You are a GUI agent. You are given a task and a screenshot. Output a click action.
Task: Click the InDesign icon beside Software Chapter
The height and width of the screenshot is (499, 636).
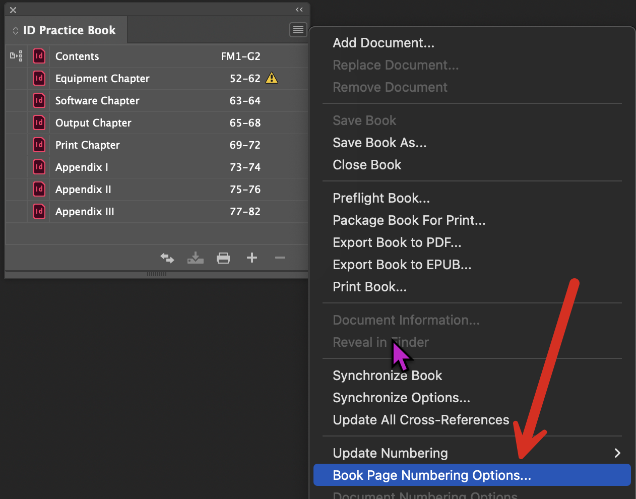39,100
